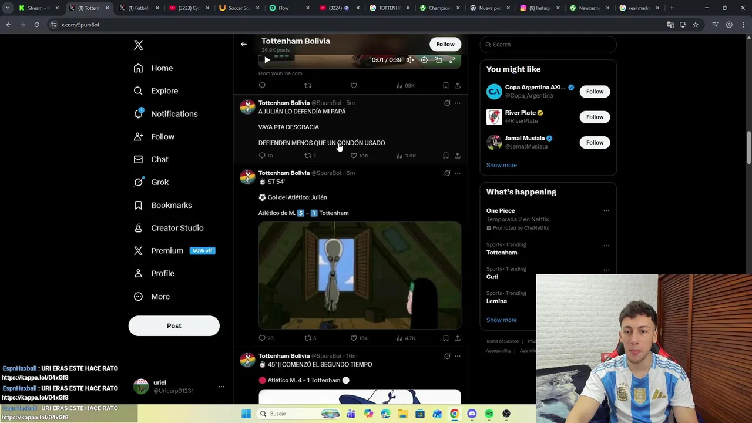
Task: Open video settings gear
Action: (424, 60)
